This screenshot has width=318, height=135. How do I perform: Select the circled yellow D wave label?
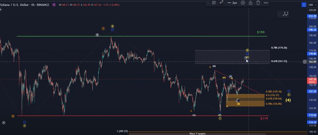(x=247, y=50)
